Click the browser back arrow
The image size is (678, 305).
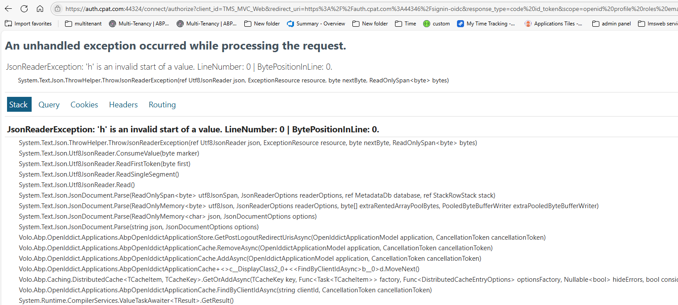[x=9, y=9]
